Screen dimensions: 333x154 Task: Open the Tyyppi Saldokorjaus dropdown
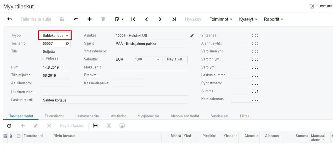click(x=67, y=36)
